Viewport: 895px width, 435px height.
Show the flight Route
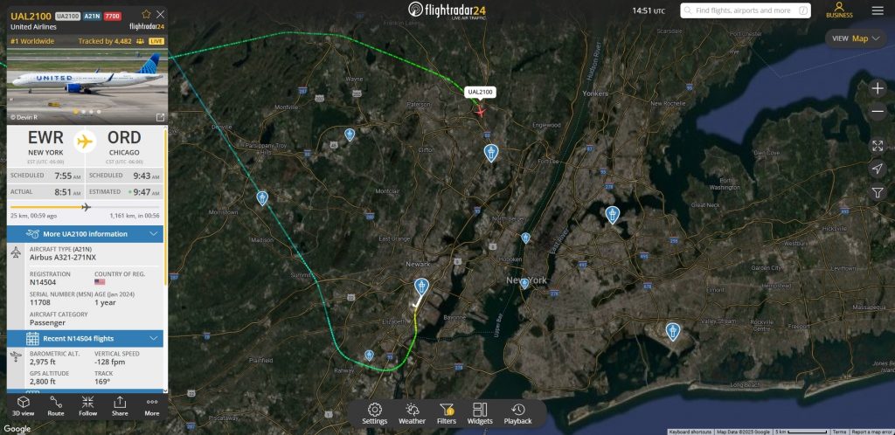[56, 406]
